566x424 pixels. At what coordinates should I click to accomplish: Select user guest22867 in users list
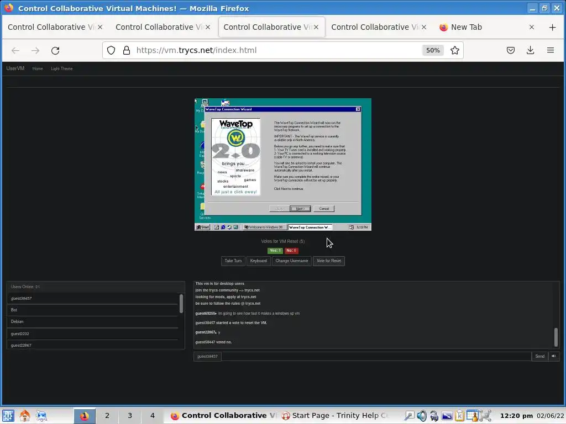point(93,345)
